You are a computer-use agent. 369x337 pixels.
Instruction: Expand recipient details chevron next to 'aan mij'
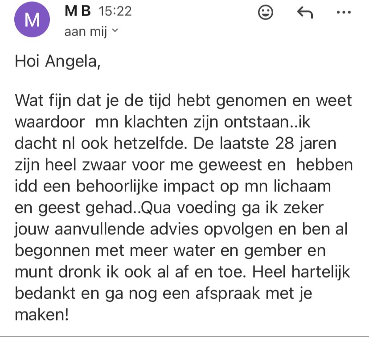click(115, 30)
